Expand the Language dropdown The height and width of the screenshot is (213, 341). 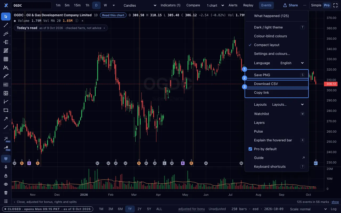tap(292, 63)
